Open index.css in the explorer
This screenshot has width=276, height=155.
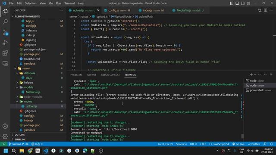[38, 31]
